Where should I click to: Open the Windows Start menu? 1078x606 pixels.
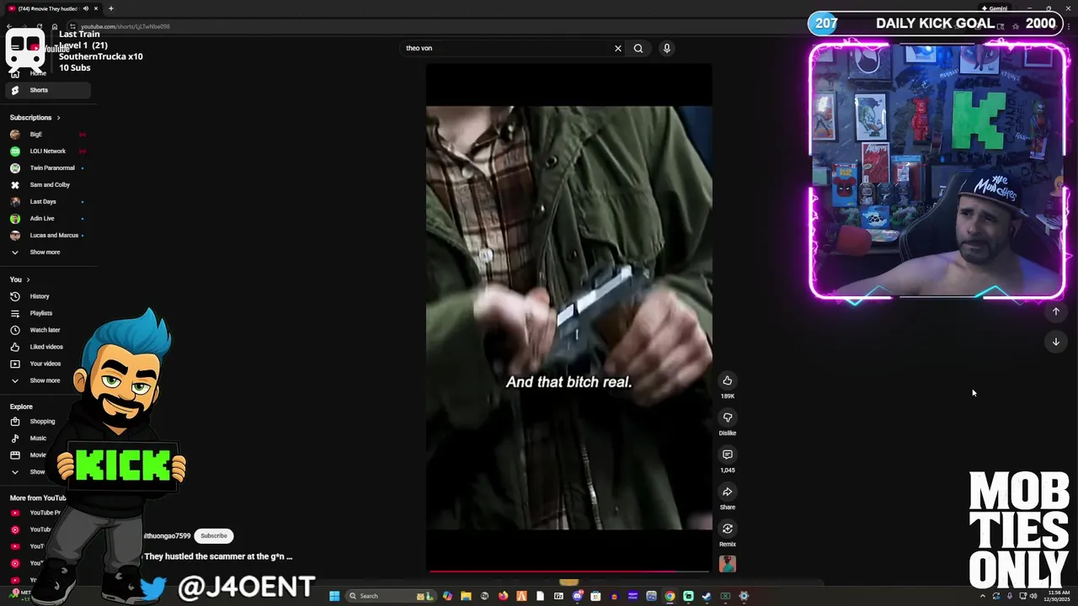(x=334, y=596)
